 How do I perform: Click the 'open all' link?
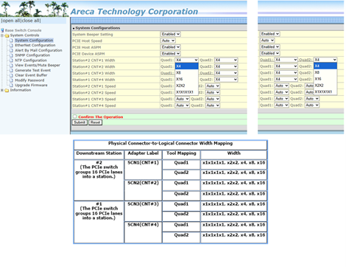pos(11,21)
